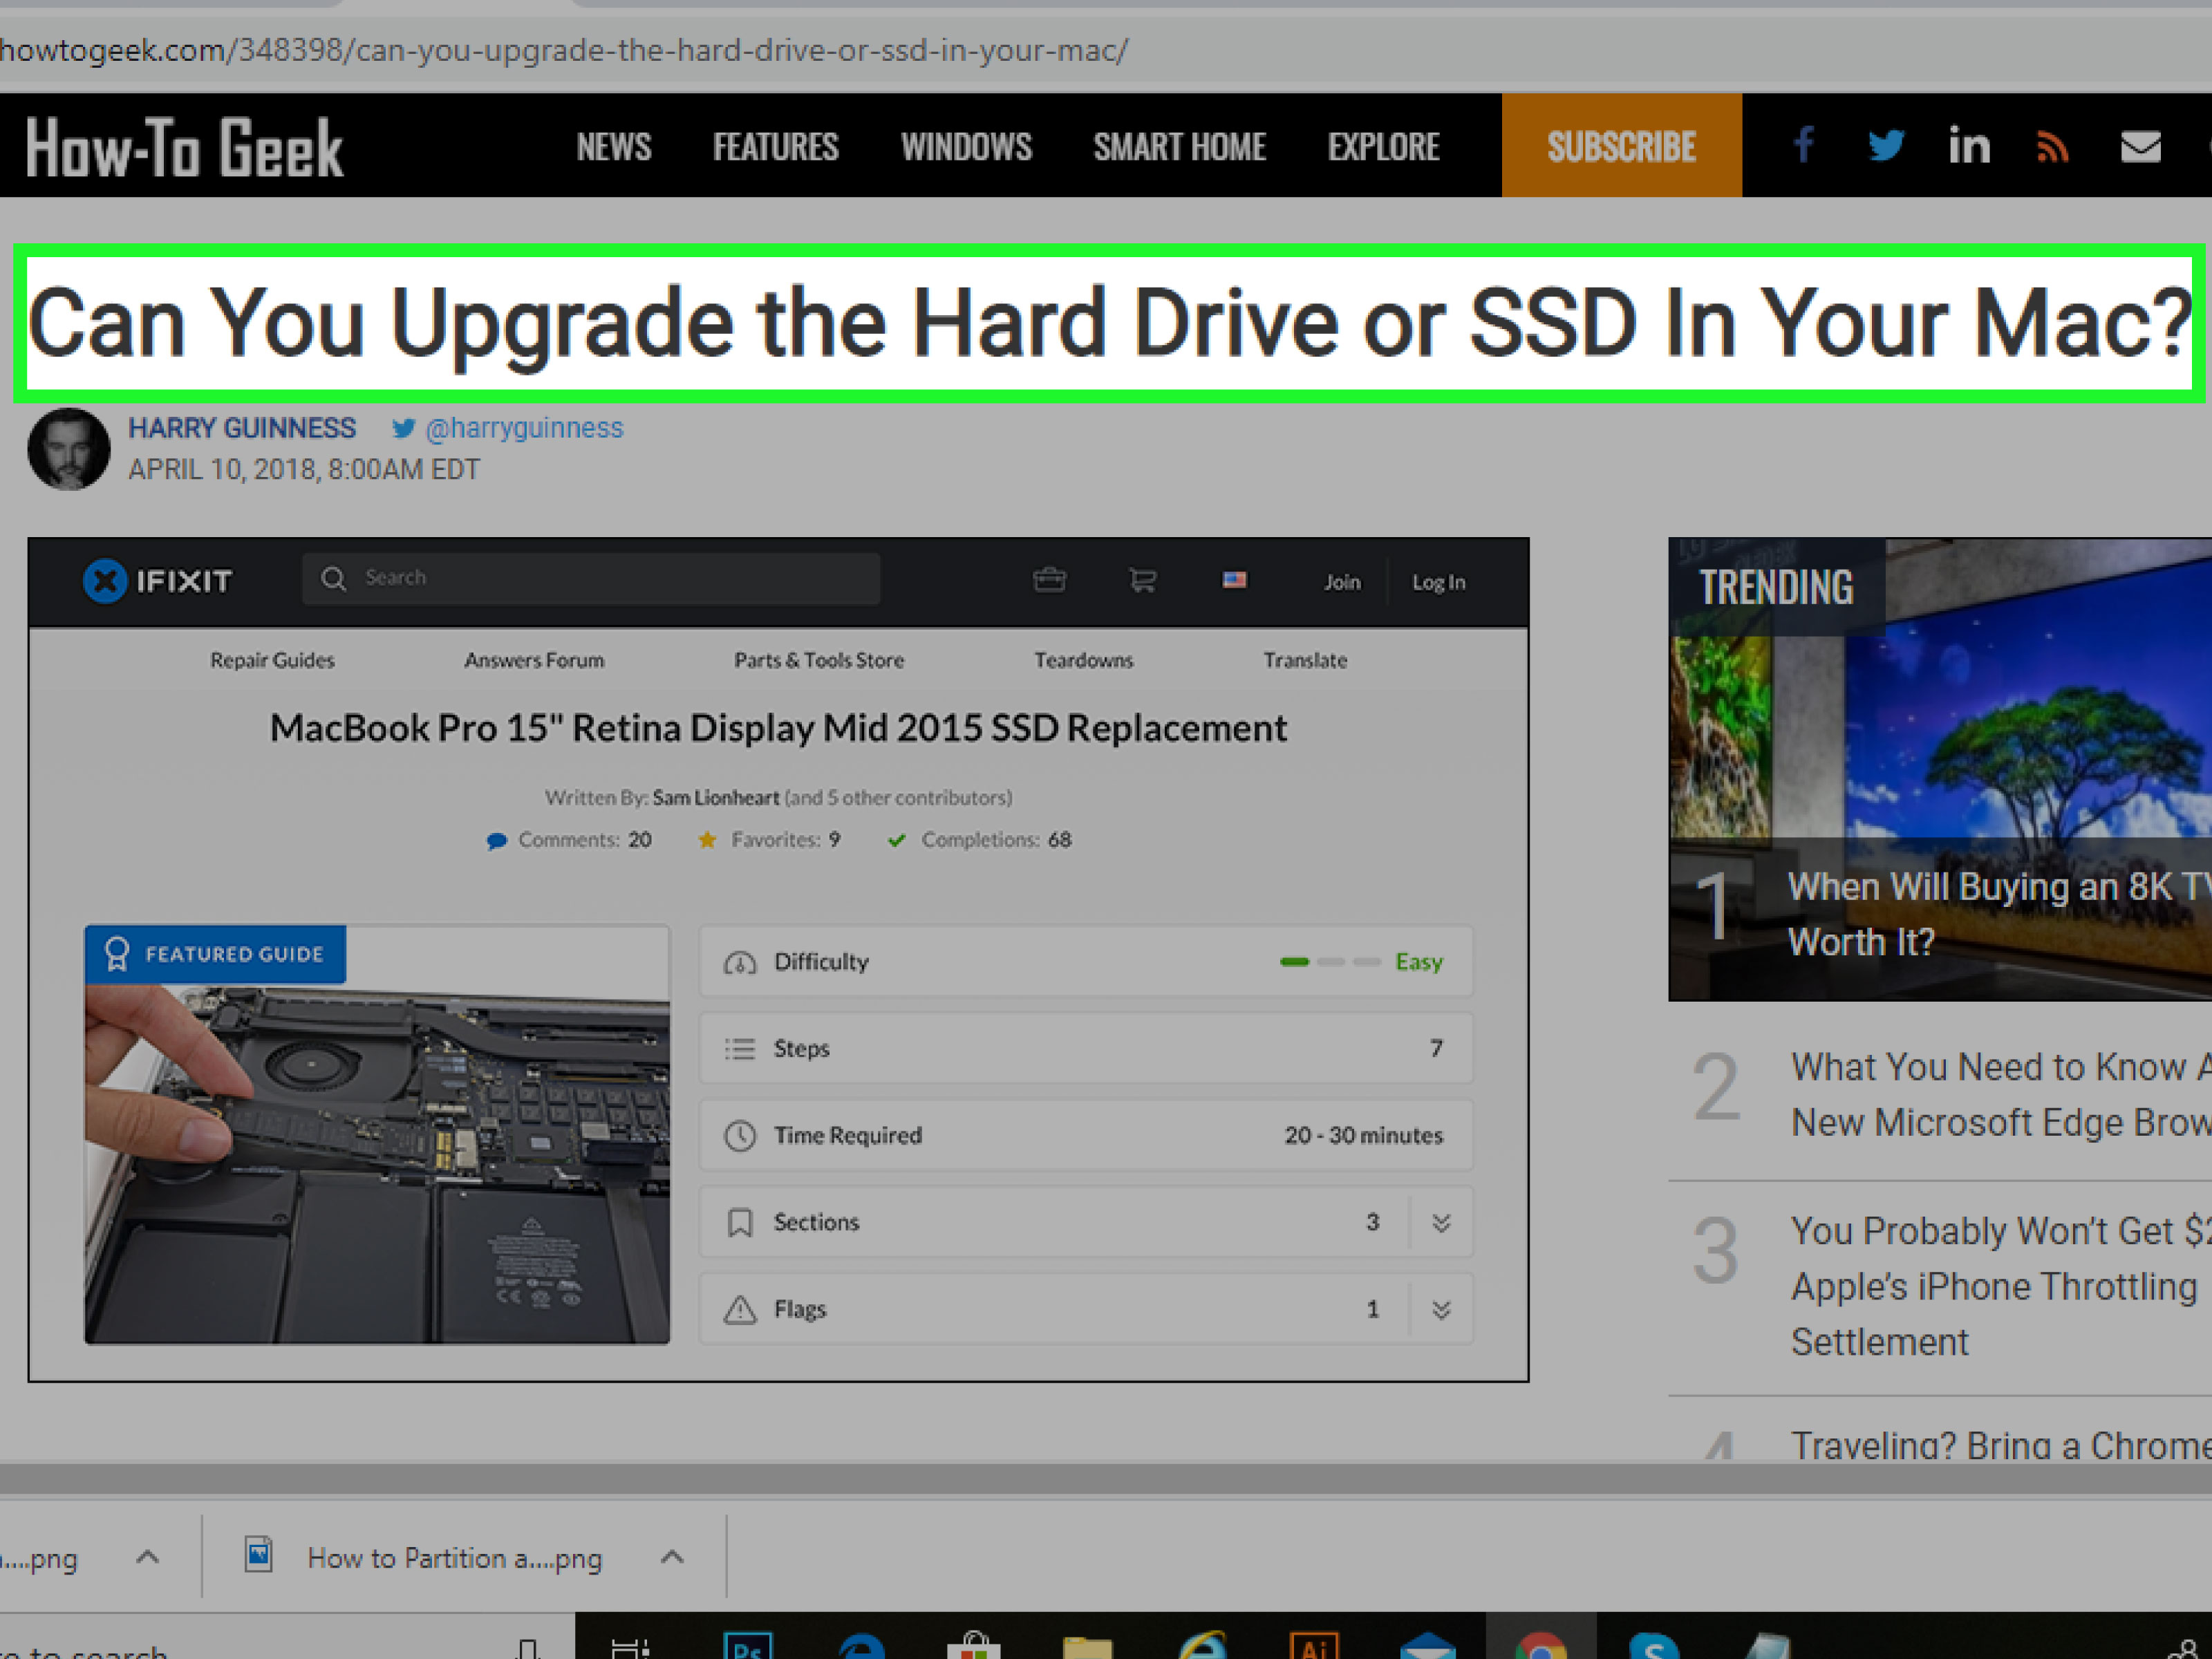Select the SMART HOME menu item

click(x=1179, y=146)
